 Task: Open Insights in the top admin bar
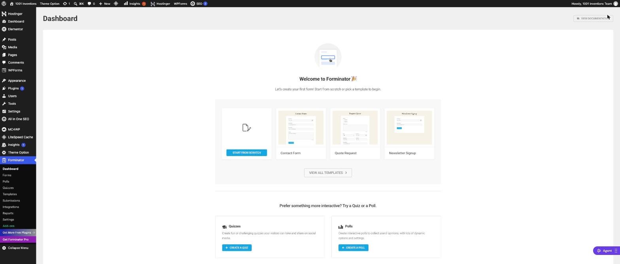coord(135,4)
